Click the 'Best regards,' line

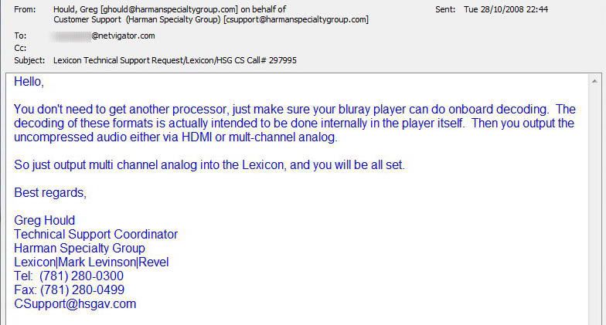(50, 193)
